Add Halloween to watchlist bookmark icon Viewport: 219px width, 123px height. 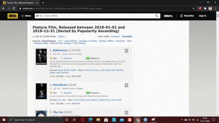(126, 51)
